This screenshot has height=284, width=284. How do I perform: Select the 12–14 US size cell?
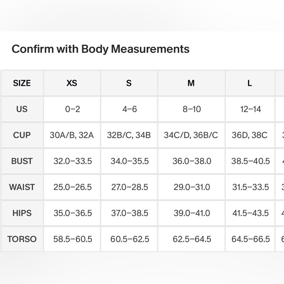[250, 109]
